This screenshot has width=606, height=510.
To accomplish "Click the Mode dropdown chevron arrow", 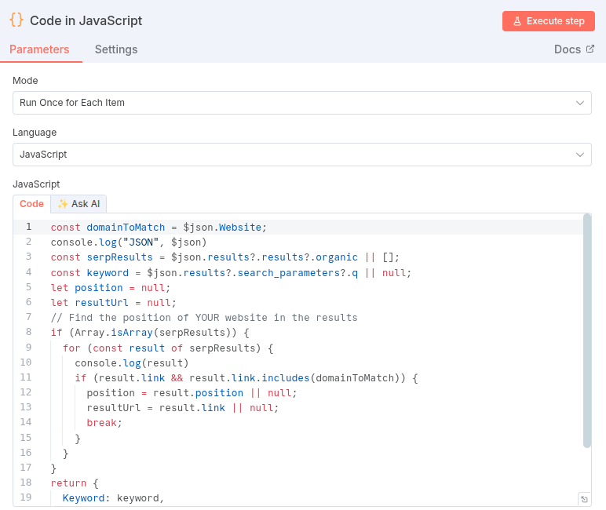I will point(580,103).
